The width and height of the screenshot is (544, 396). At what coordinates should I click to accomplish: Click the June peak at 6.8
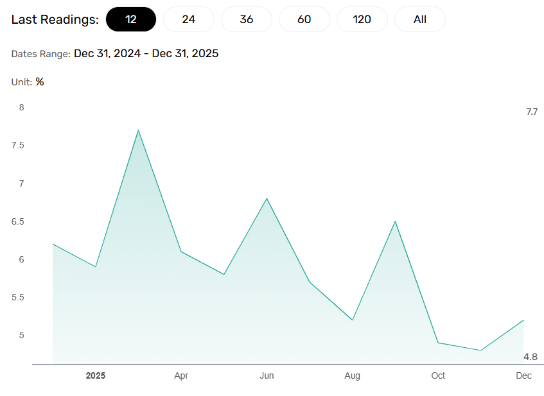point(267,199)
